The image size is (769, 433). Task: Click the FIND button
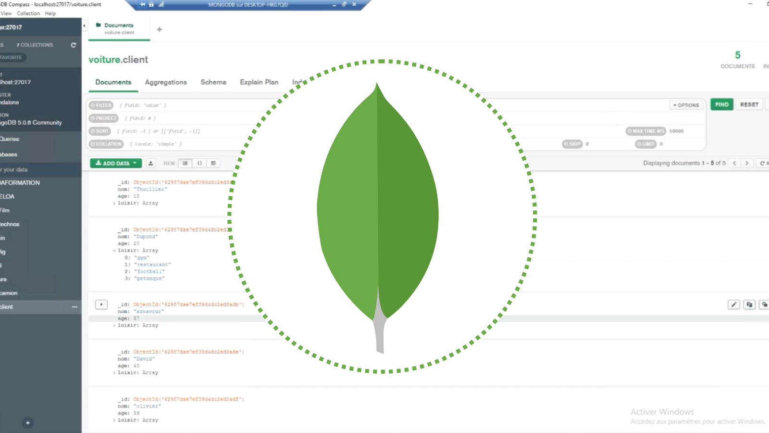[721, 104]
